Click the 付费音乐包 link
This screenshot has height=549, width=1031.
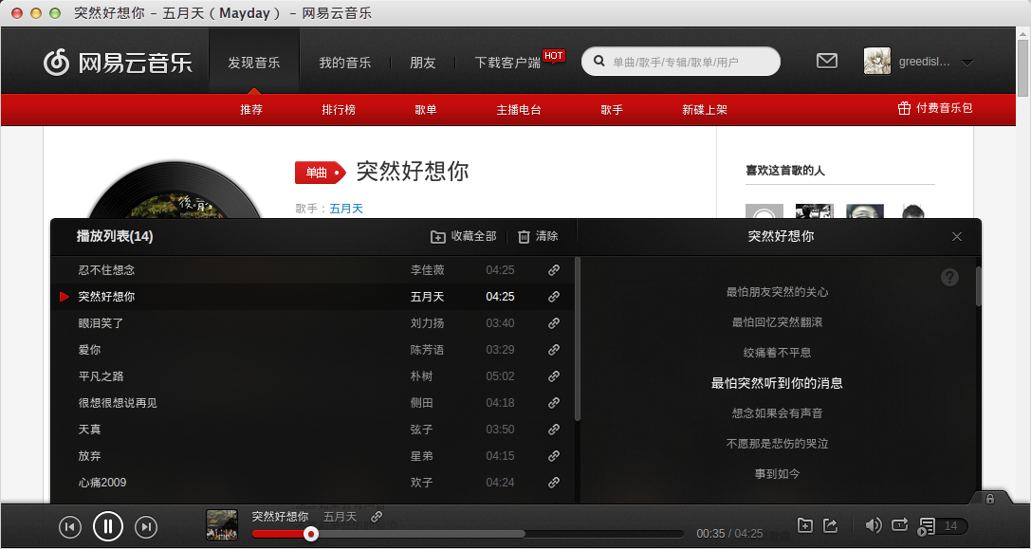click(944, 108)
